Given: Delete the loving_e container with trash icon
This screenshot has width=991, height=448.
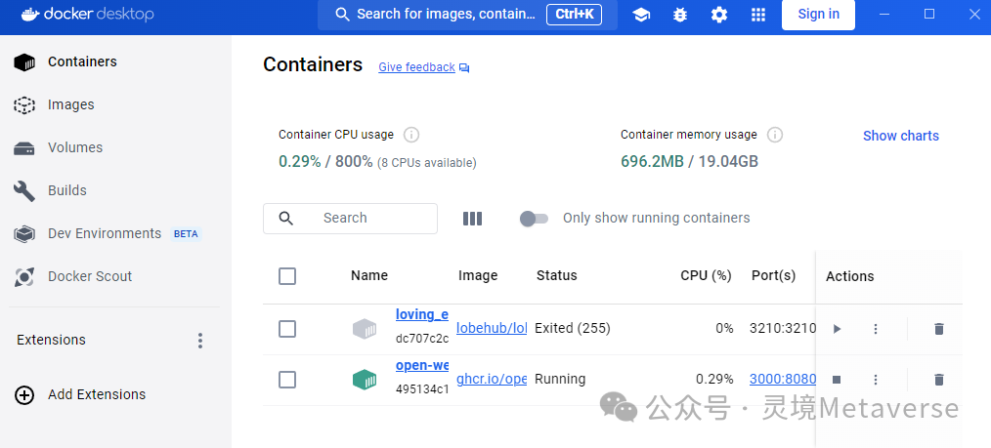Looking at the screenshot, I should 938,329.
